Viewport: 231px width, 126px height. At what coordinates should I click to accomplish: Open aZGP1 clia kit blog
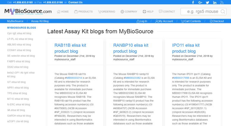18,121
